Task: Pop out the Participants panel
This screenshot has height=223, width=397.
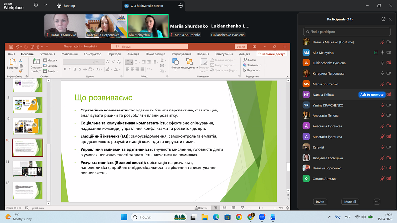Action: [383, 19]
